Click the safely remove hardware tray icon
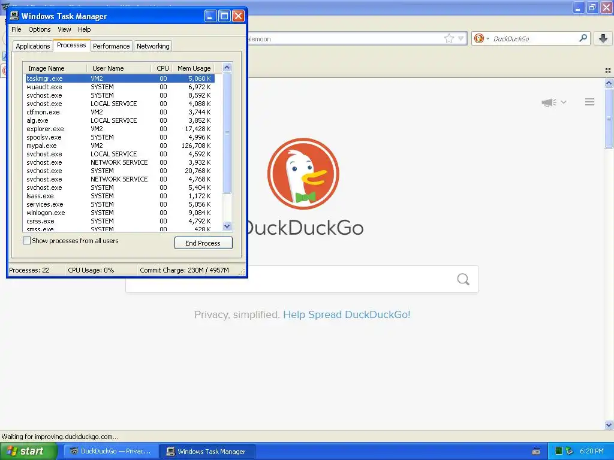The width and height of the screenshot is (614, 460). [x=570, y=451]
